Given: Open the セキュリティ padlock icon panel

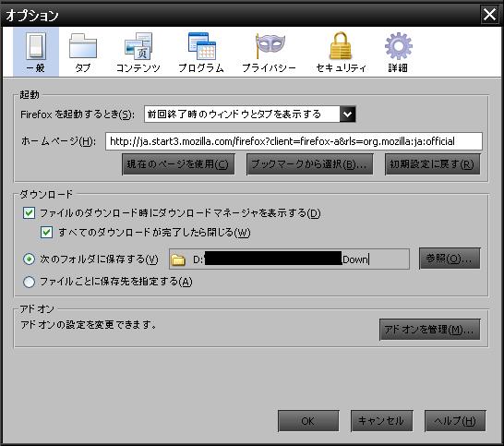Looking at the screenshot, I should 341,52.
